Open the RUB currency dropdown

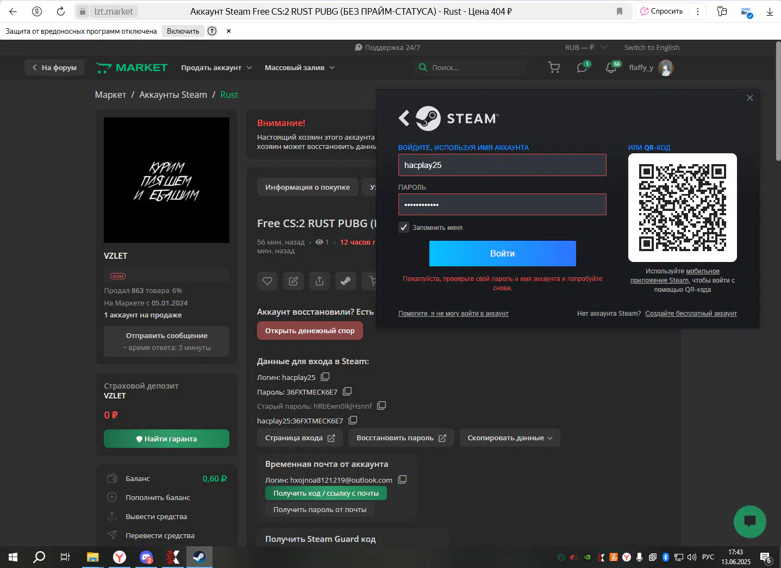586,47
